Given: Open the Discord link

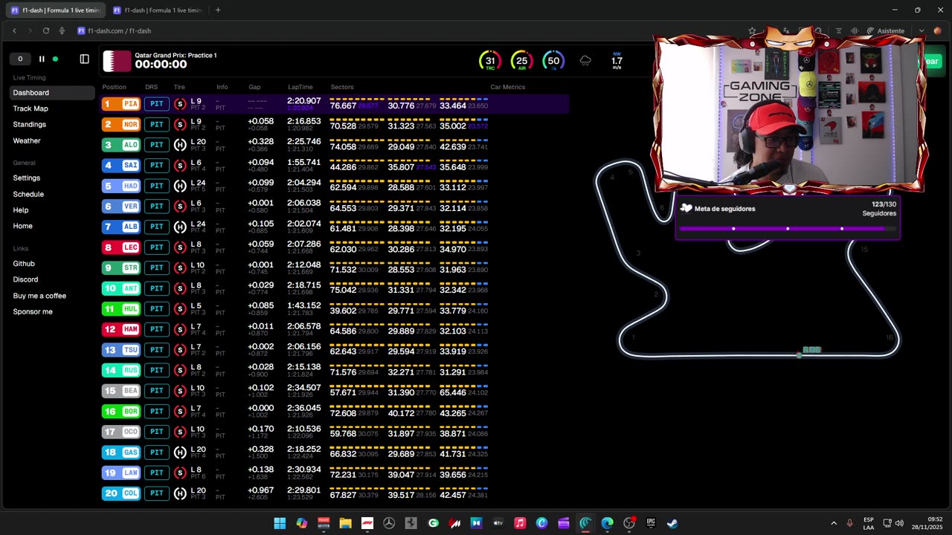Looking at the screenshot, I should pos(25,279).
